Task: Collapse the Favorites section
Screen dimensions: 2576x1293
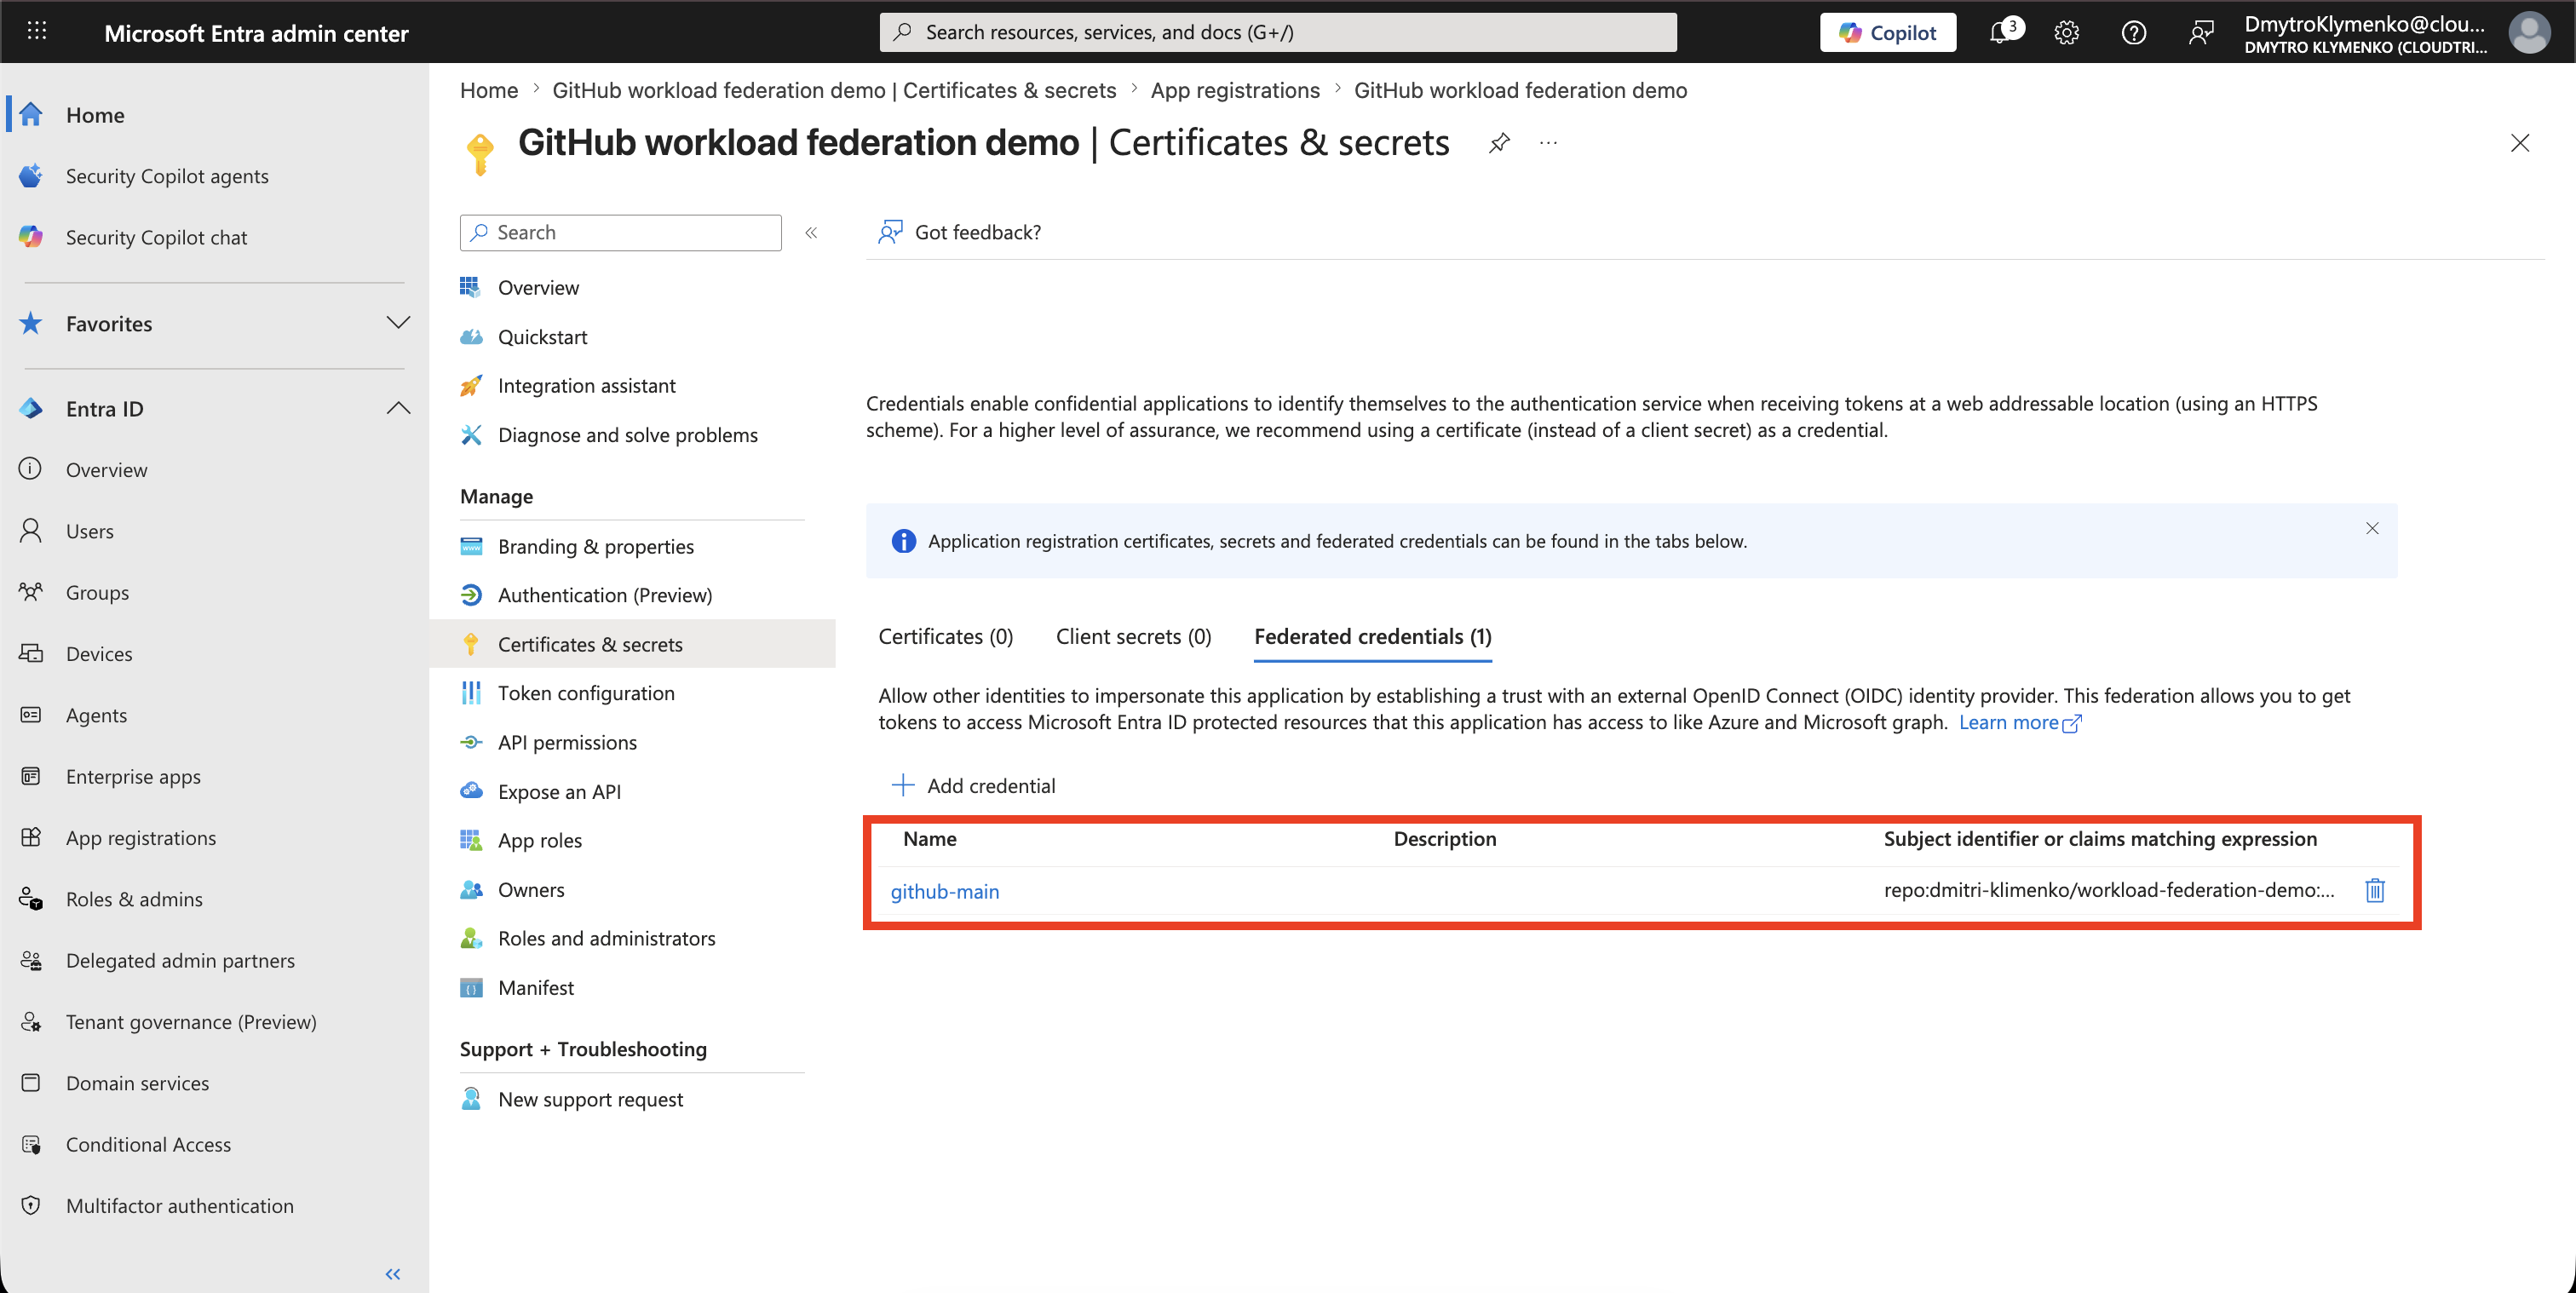Action: [398, 323]
